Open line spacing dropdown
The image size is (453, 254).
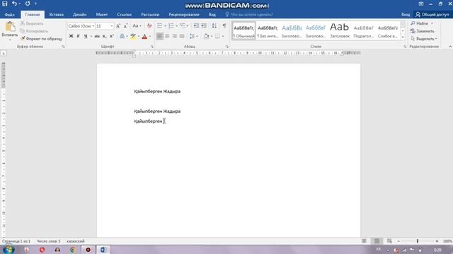point(193,36)
